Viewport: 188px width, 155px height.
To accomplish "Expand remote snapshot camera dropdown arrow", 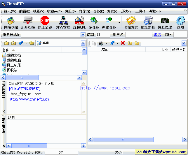I will (x=106, y=43).
